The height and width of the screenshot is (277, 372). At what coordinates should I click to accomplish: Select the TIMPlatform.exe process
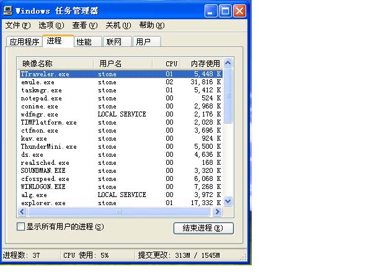click(121, 122)
